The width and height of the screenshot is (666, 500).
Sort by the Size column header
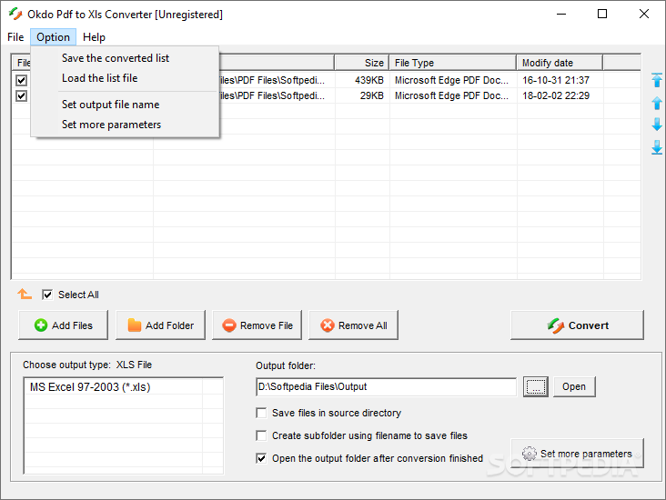[x=362, y=63]
